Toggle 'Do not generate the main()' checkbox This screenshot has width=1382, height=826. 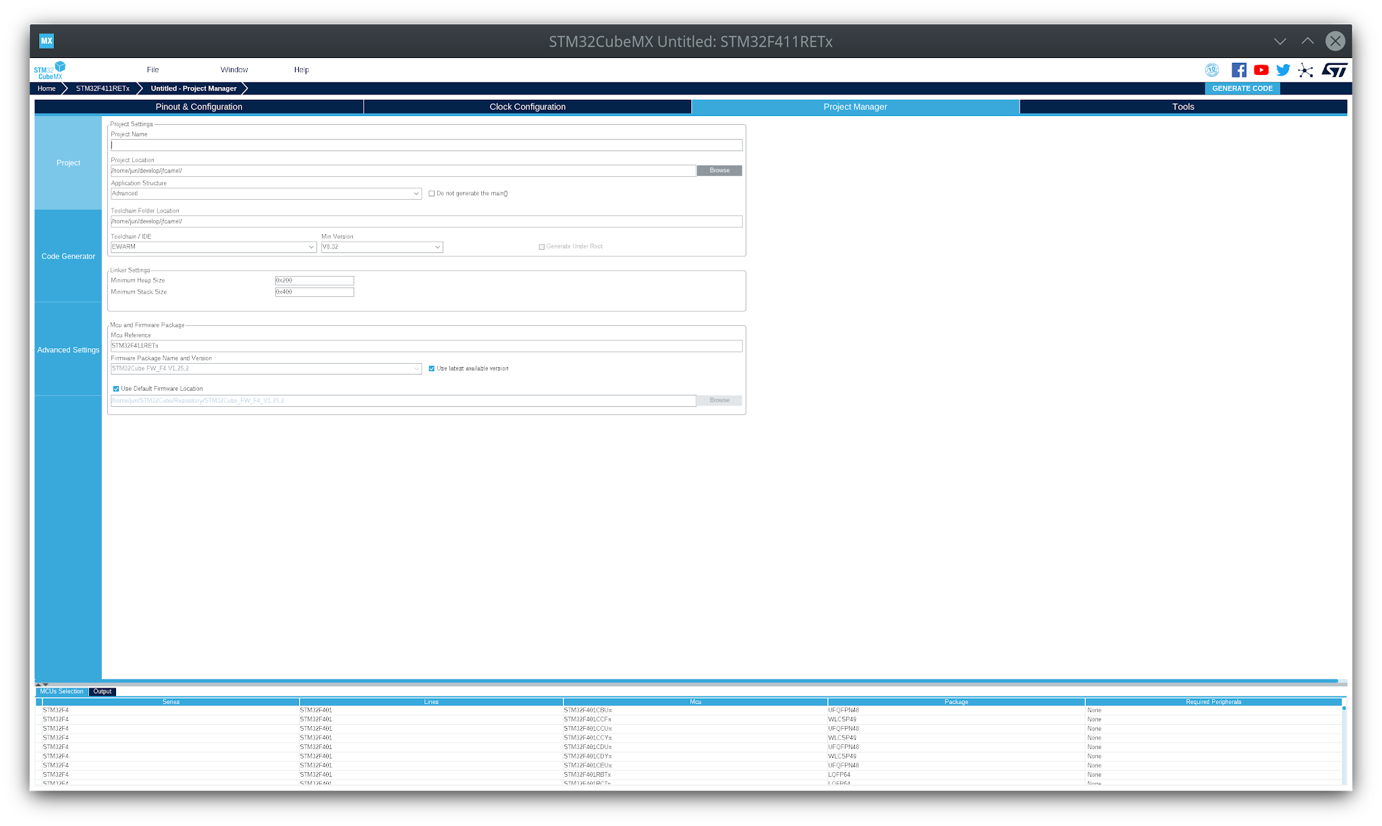tap(432, 194)
